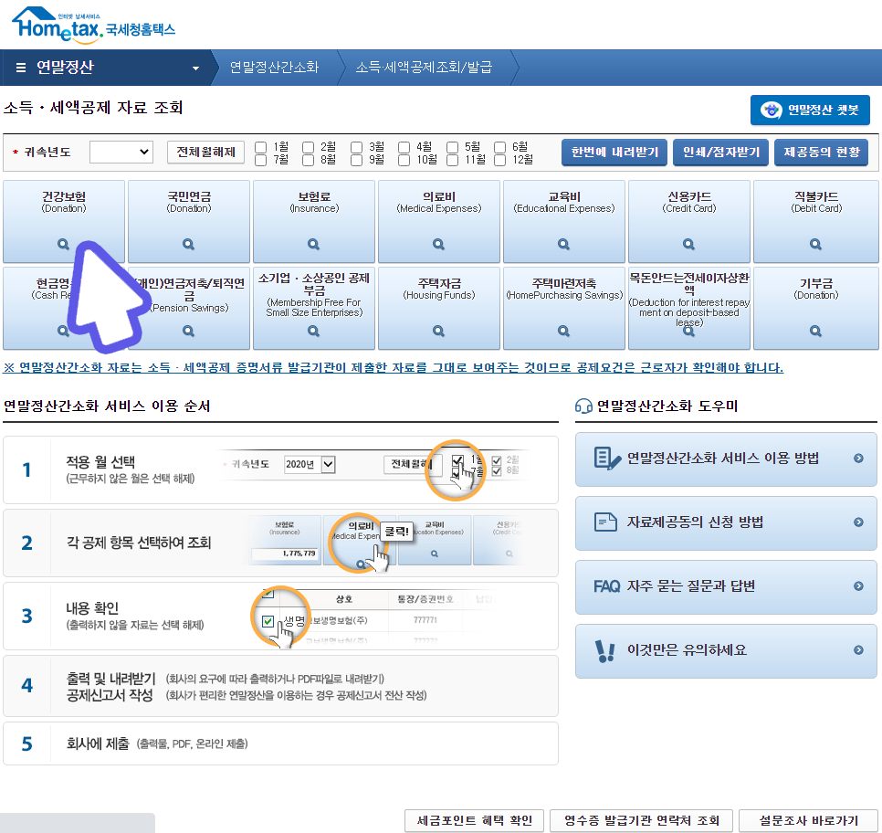This screenshot has width=882, height=833.
Task: Enable the 12월 month checkbox
Action: pos(499,162)
